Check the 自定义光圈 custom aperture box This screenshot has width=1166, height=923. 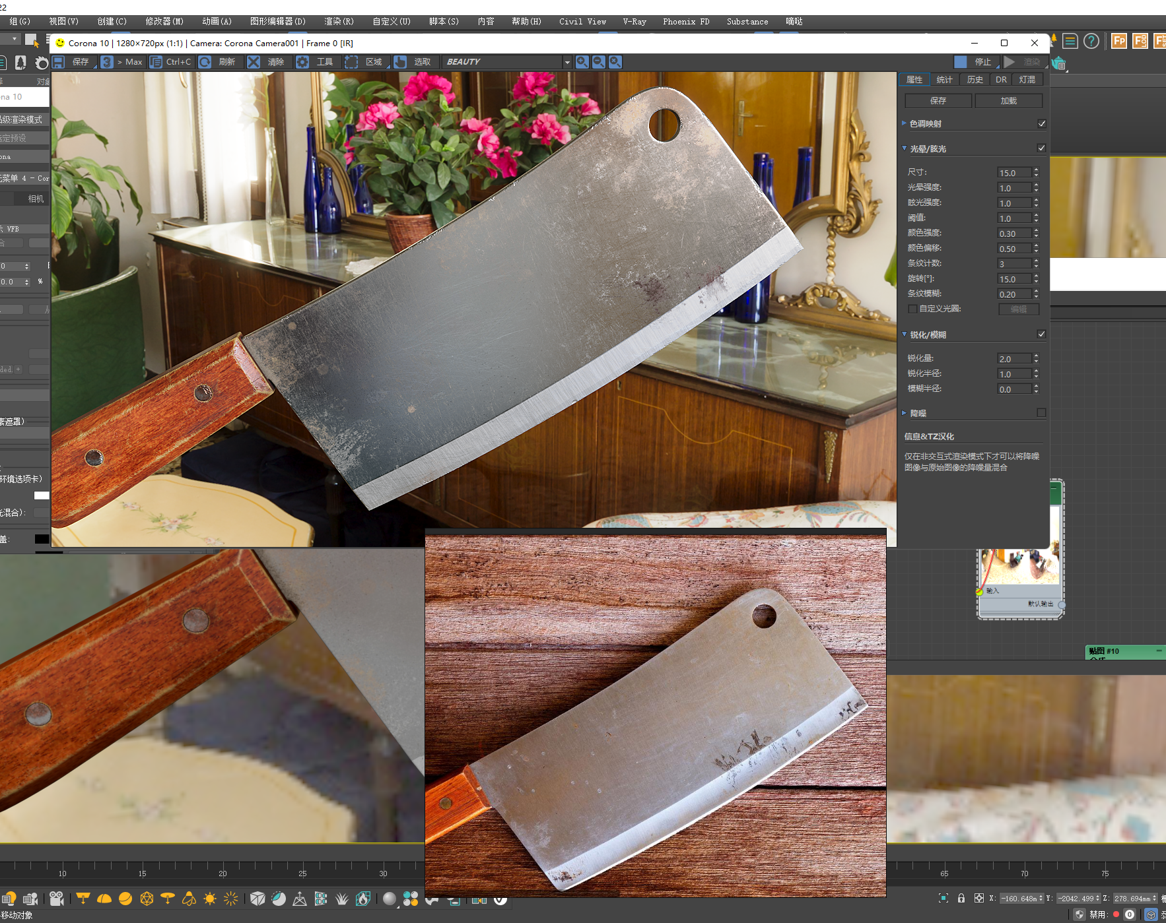[912, 309]
